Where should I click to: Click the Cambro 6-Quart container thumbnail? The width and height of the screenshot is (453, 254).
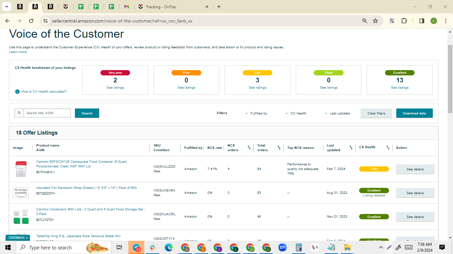click(21, 169)
